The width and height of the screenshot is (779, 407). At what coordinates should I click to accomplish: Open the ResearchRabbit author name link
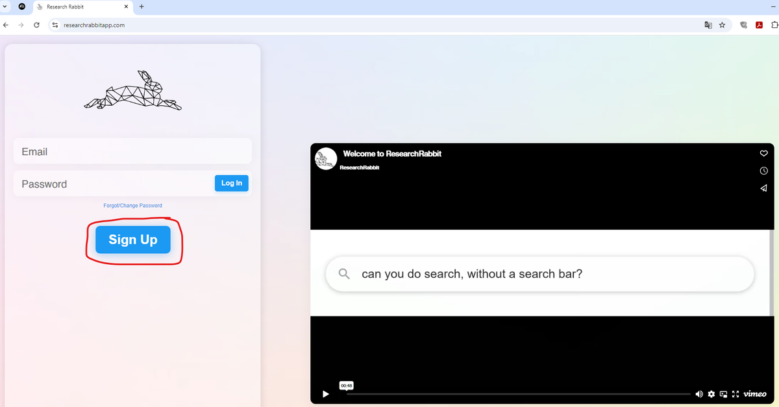click(x=360, y=167)
